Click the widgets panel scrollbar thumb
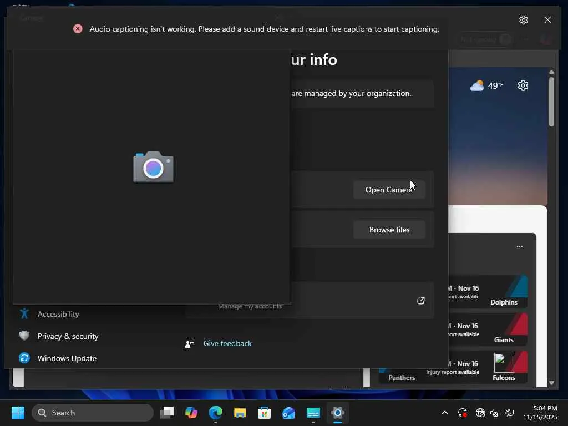 tap(551, 102)
